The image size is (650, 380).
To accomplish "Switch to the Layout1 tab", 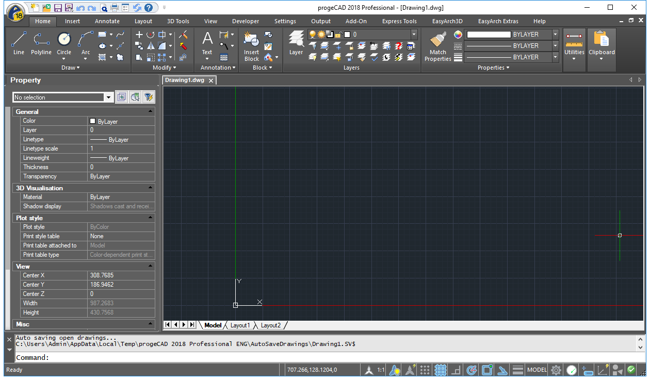I will click(240, 325).
